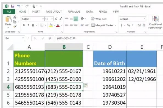Image resolution: width=163 pixels, height=108 pixels.
Task: Click Increase Decimal icon
Action: point(139,25)
